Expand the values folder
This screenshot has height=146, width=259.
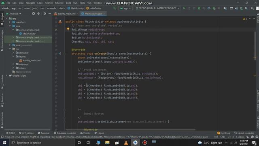tap(13, 68)
